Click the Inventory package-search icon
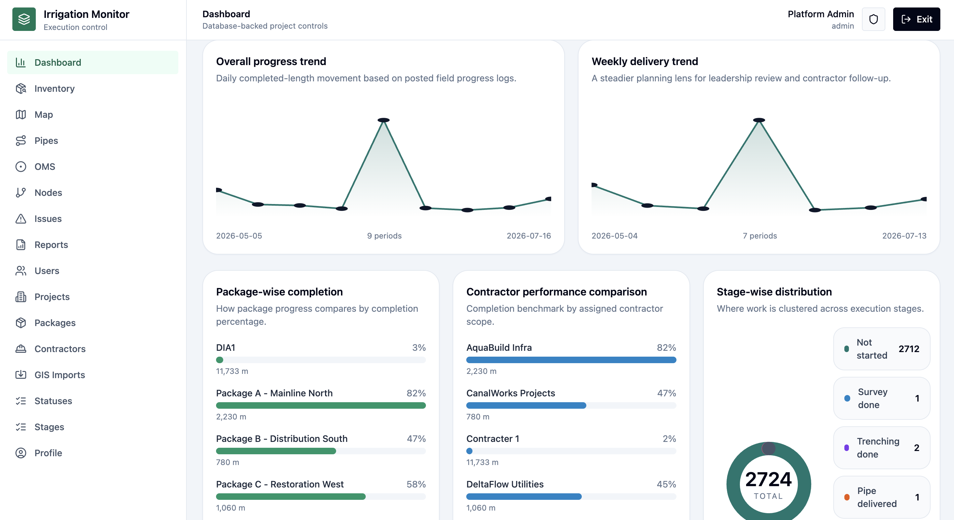Image resolution: width=954 pixels, height=520 pixels. (21, 89)
